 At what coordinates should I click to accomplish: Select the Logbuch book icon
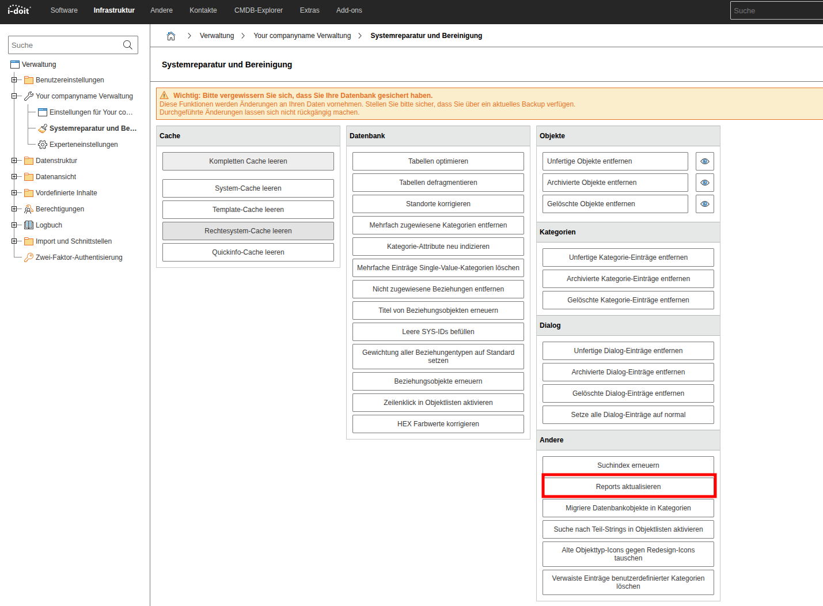tap(29, 225)
